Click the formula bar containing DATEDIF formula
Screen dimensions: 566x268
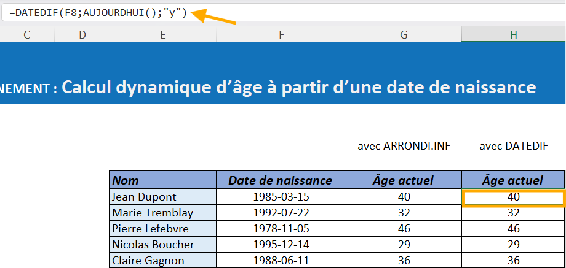[x=284, y=13]
